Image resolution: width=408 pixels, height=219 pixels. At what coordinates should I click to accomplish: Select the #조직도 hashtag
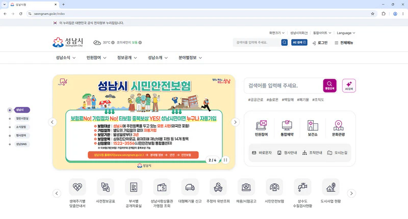(318, 100)
